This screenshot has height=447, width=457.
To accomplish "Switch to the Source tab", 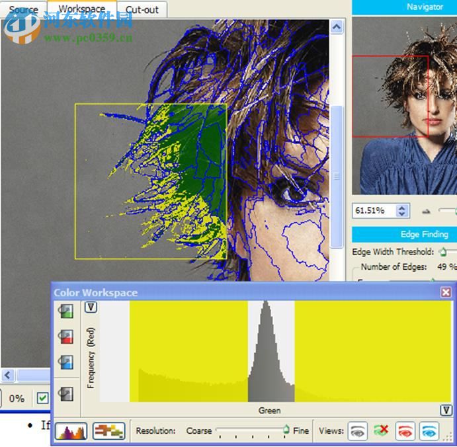I will [x=23, y=10].
